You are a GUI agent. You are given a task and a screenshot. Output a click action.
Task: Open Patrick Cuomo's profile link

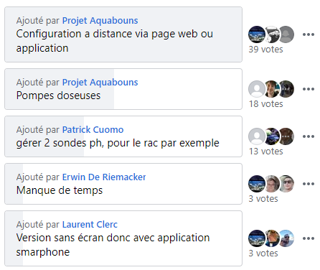coord(93,130)
